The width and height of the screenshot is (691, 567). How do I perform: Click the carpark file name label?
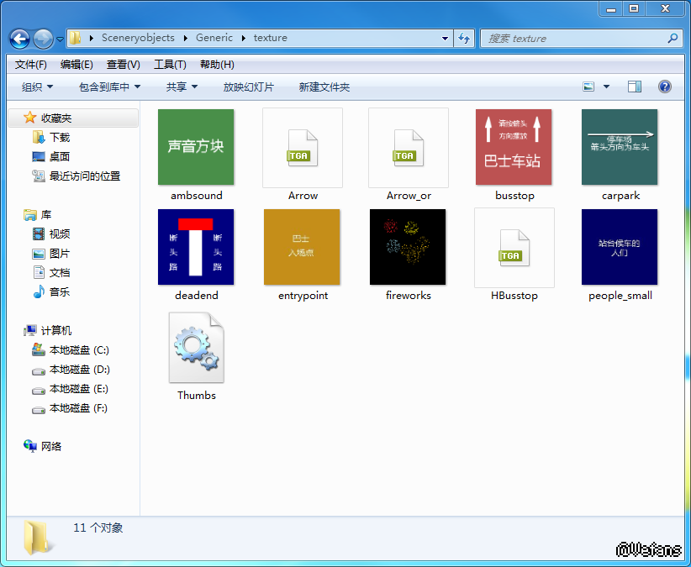[x=620, y=196]
